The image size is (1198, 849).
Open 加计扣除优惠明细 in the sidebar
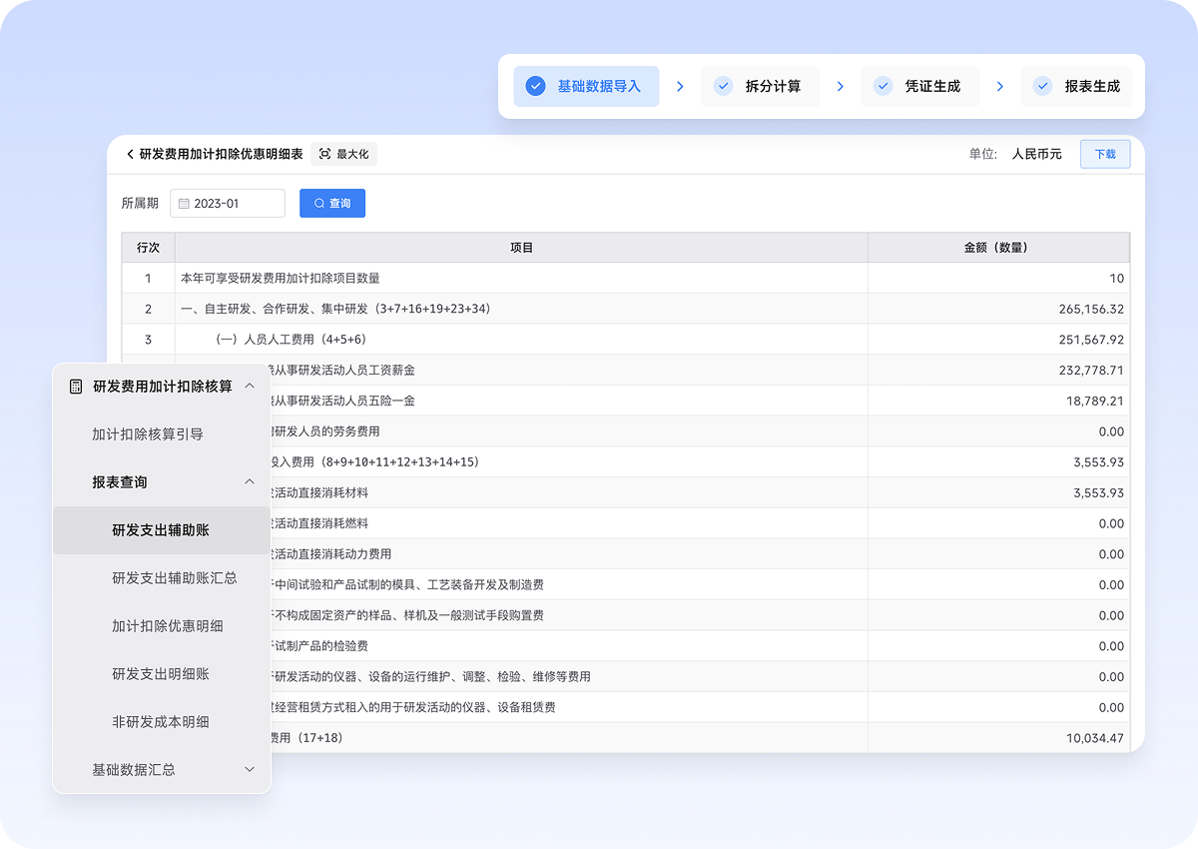168,626
